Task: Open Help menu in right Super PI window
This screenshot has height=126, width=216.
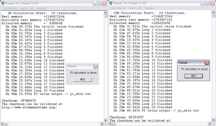Action: (x=149, y=8)
